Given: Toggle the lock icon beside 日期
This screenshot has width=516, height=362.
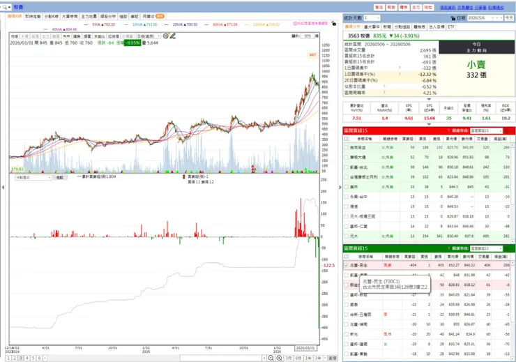Looking at the screenshot, I should (453, 18).
